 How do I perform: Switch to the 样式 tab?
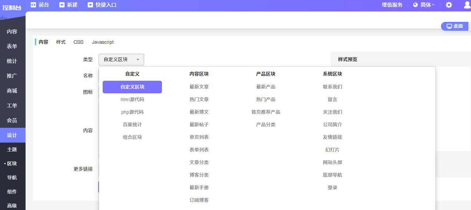pos(61,42)
